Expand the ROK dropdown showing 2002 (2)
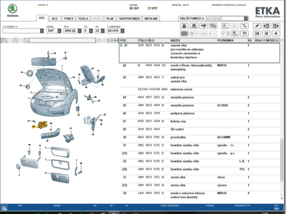Screen dimensions: 286x214 coord(79,31)
